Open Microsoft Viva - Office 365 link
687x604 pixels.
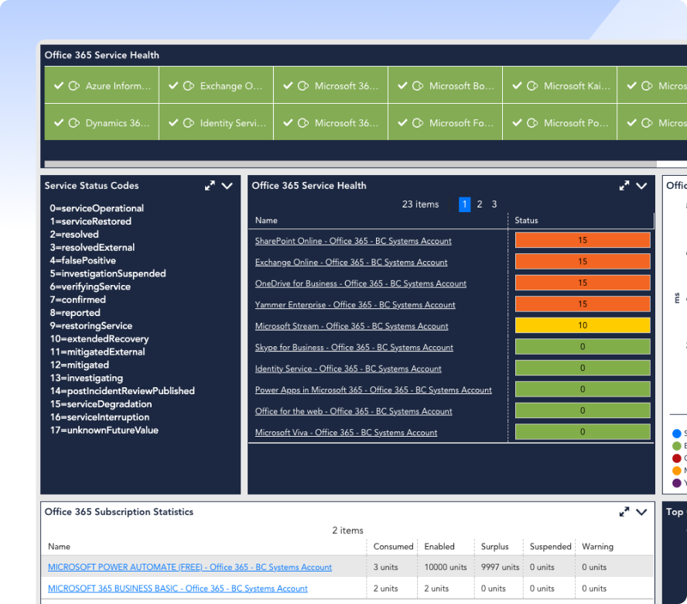click(346, 433)
